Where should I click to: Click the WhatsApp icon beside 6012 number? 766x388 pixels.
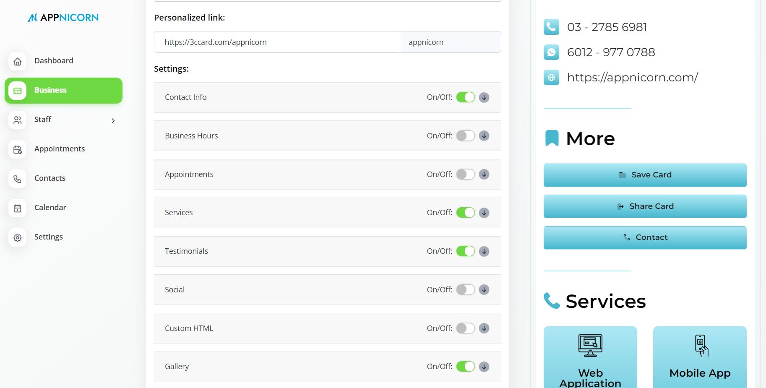(x=551, y=52)
